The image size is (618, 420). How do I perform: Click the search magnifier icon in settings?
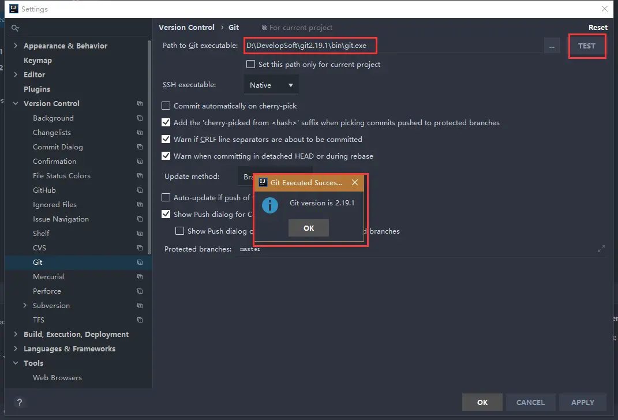click(15, 28)
